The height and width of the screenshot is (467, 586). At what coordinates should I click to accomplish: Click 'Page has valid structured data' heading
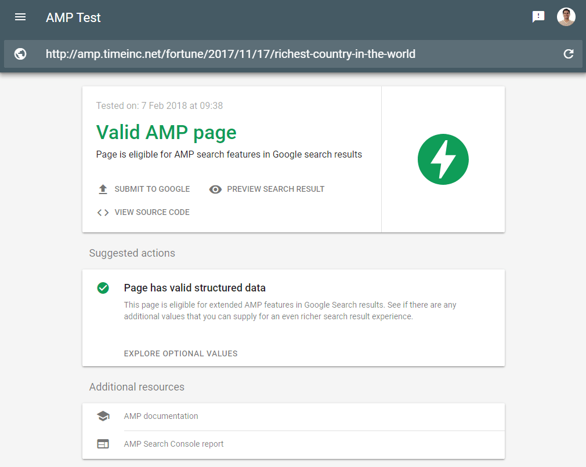click(195, 288)
